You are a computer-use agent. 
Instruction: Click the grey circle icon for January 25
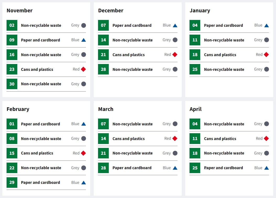click(x=267, y=69)
